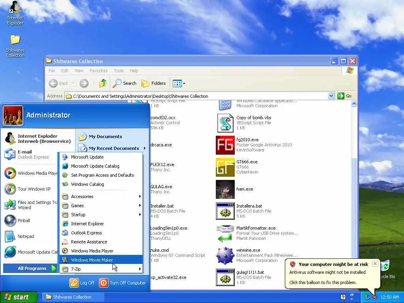Select the Copy of bomb.vbs script icon
The height and width of the screenshot is (303, 404).
[225, 123]
